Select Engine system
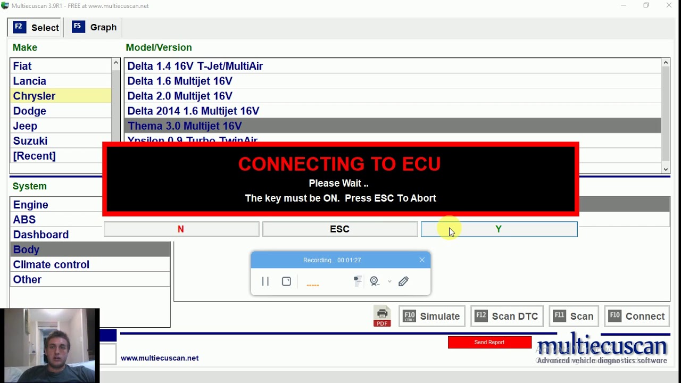 click(x=56, y=205)
